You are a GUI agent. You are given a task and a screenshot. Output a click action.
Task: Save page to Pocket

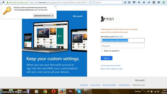coord(134,2)
